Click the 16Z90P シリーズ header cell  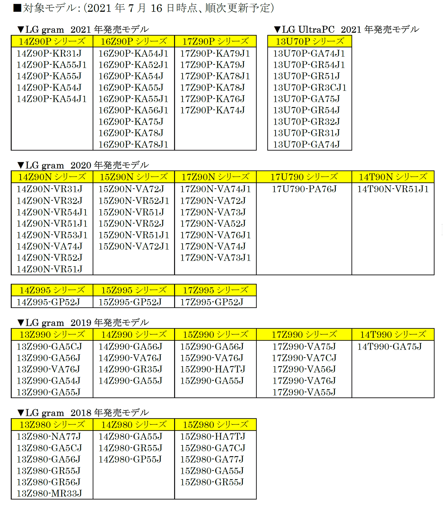[x=134, y=41]
